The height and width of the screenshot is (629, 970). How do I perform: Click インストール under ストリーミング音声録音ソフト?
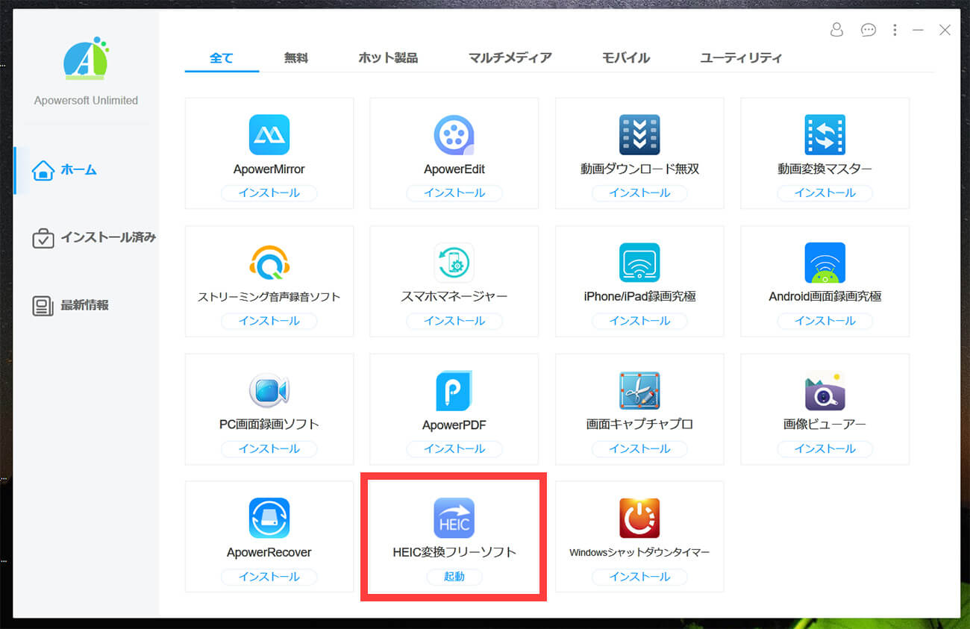click(x=269, y=321)
